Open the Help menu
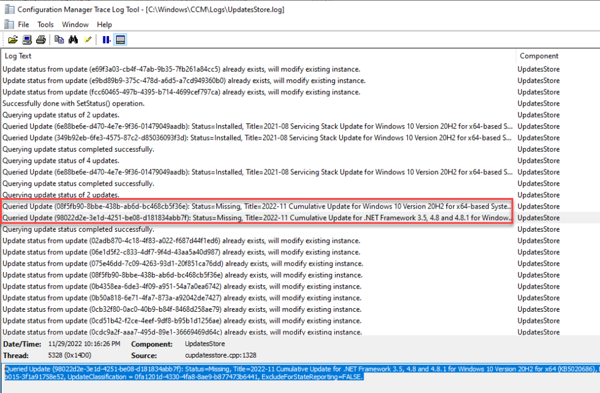The image size is (600, 393). [x=104, y=24]
